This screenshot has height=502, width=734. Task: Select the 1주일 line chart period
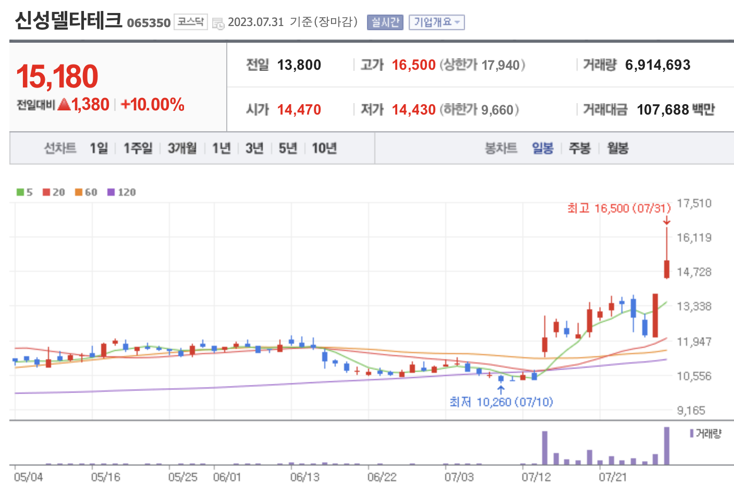click(138, 148)
